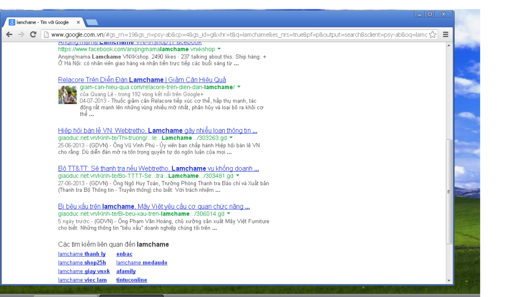This screenshot has width=528, height=297.
Task: Select the lamchame - Tìm với Google tab
Action: pos(44,22)
